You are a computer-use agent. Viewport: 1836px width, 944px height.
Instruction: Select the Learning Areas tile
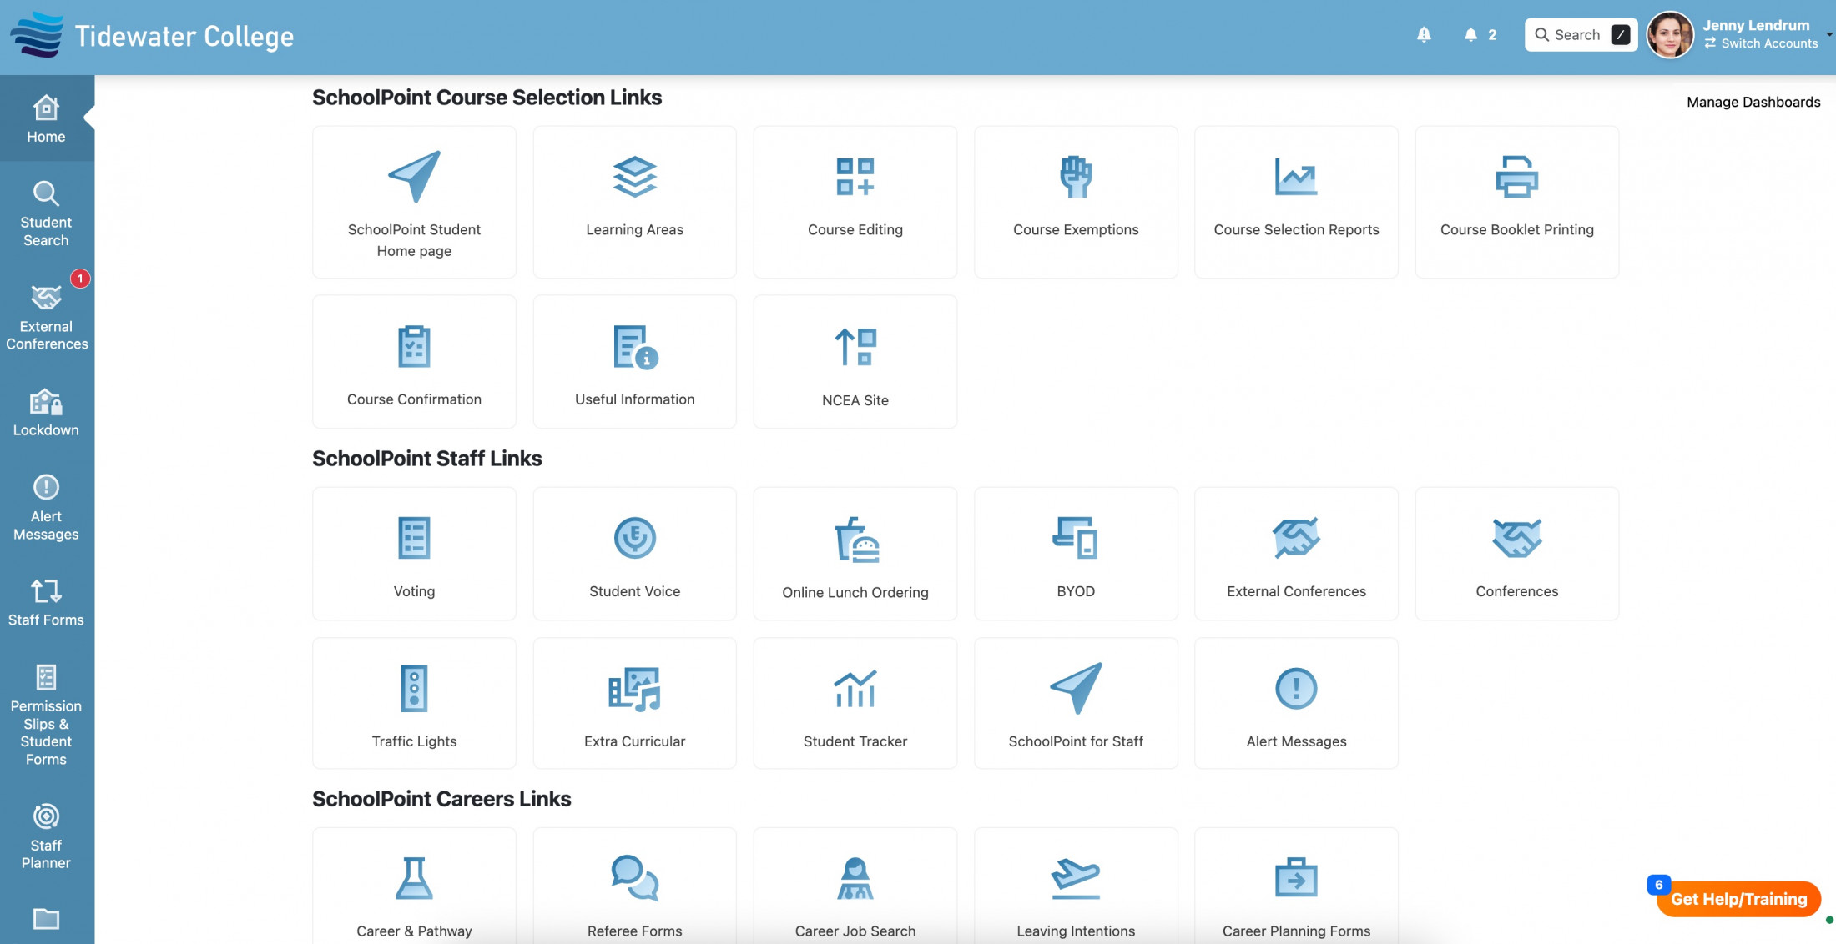click(634, 200)
